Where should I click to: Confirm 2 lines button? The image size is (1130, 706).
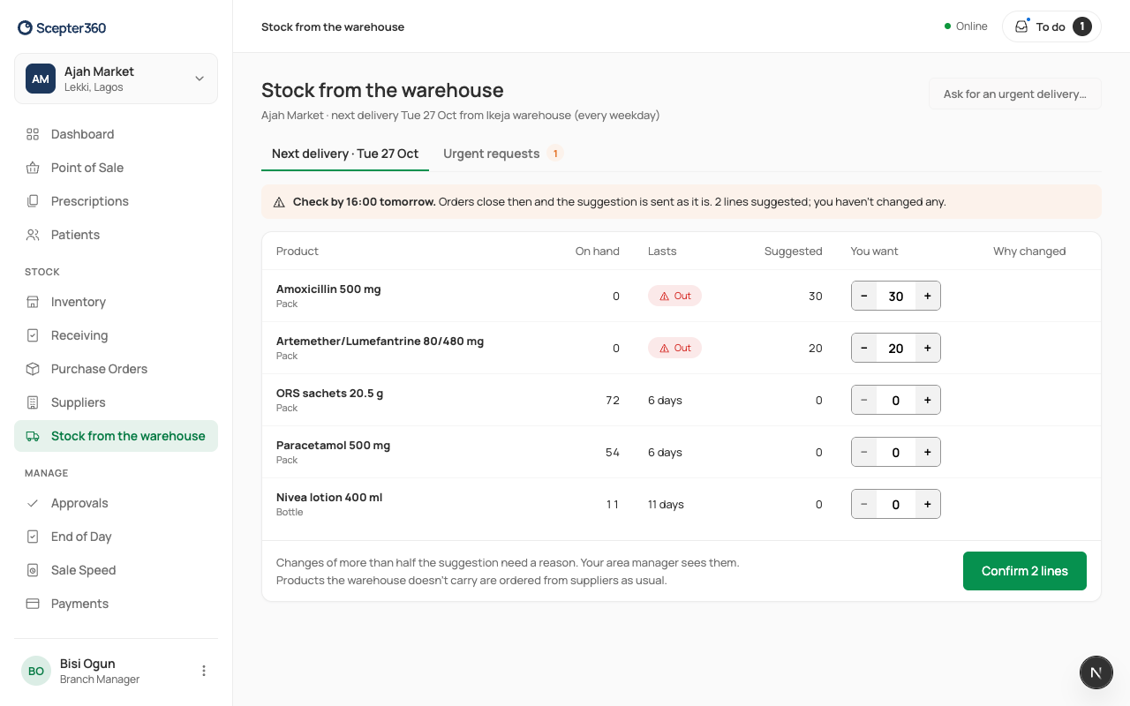[1025, 571]
